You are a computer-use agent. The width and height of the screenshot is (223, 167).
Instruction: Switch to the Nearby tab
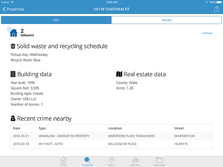[167, 20]
